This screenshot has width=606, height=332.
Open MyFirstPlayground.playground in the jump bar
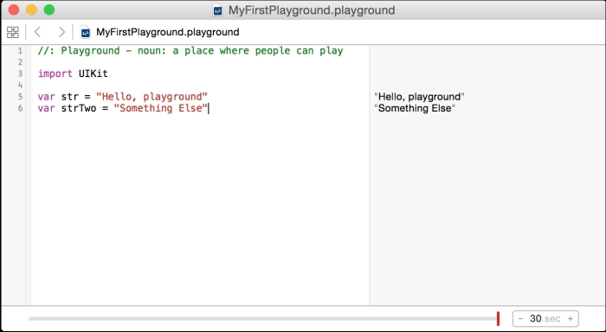168,32
